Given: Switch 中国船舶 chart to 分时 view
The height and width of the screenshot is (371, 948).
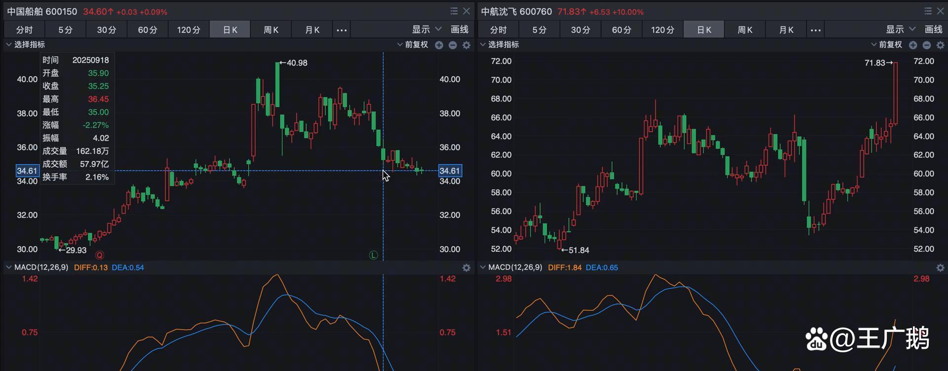Looking at the screenshot, I should tap(24, 30).
